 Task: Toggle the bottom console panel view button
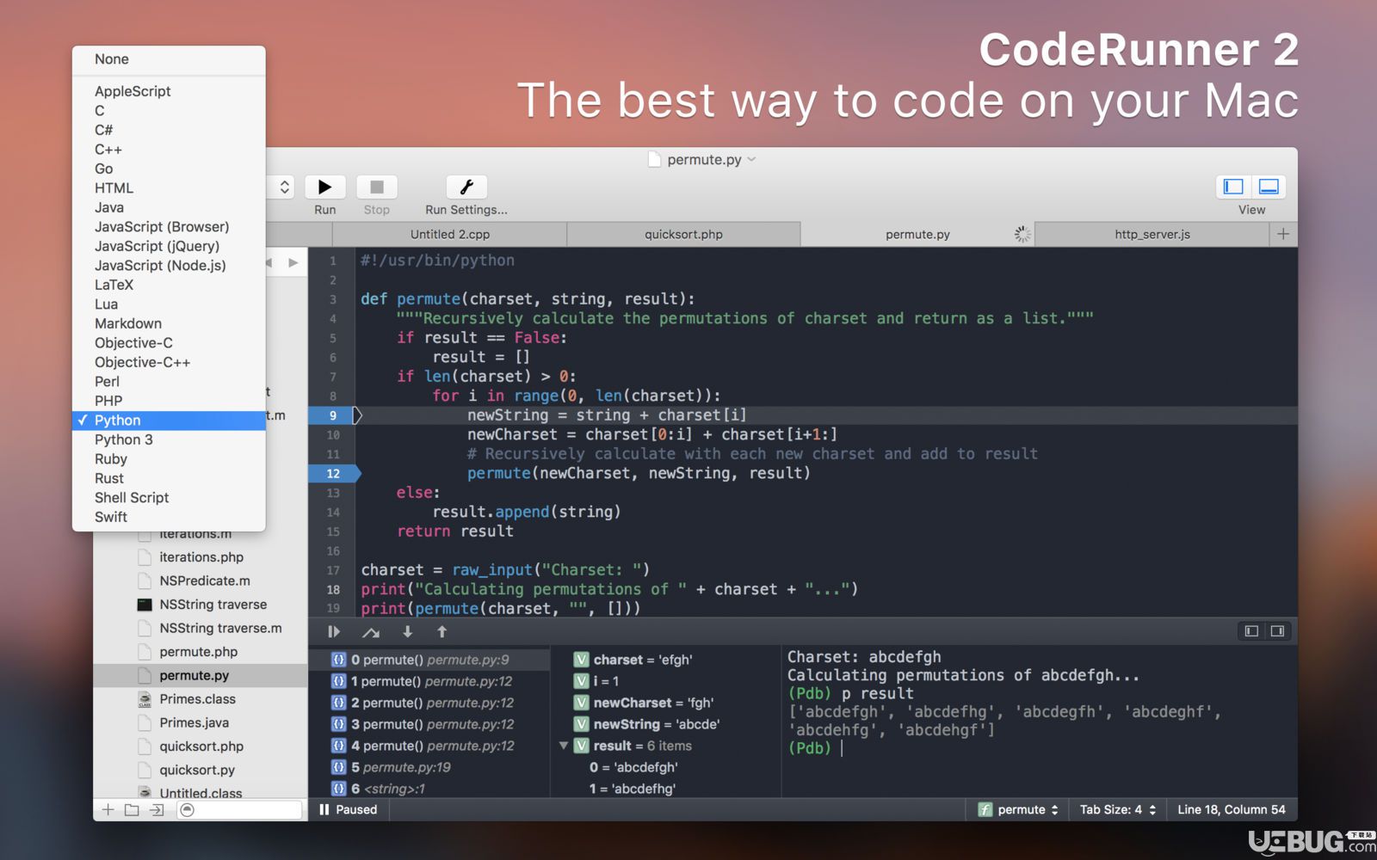(1269, 187)
